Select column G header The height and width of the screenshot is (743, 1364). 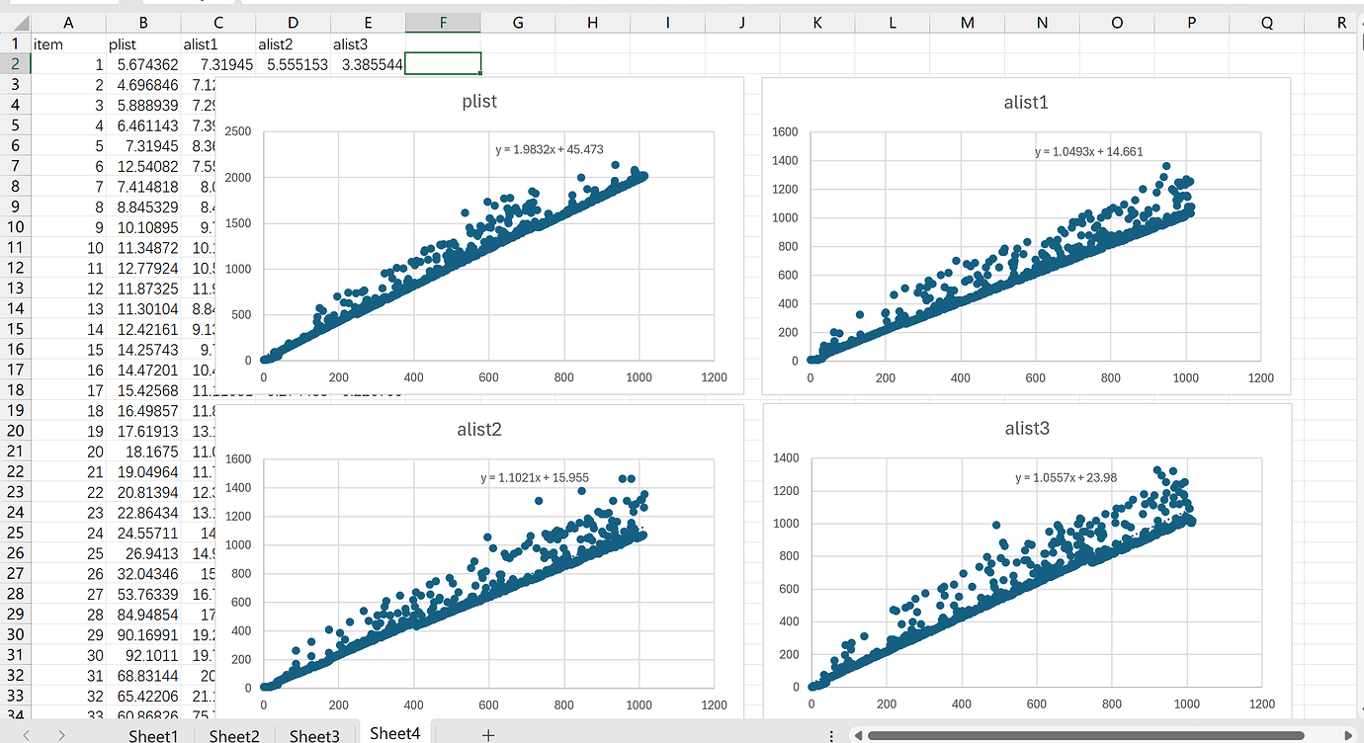coord(518,23)
